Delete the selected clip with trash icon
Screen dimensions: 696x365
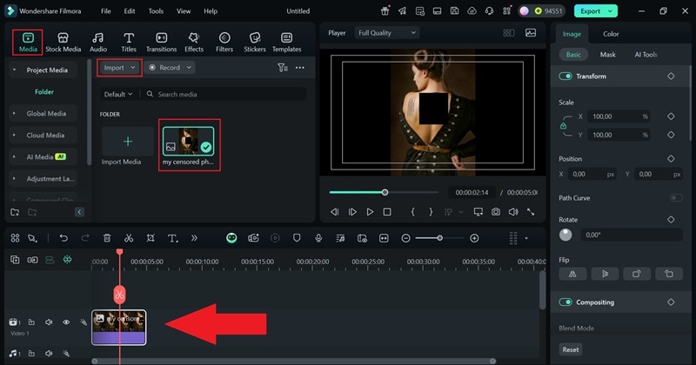point(107,238)
